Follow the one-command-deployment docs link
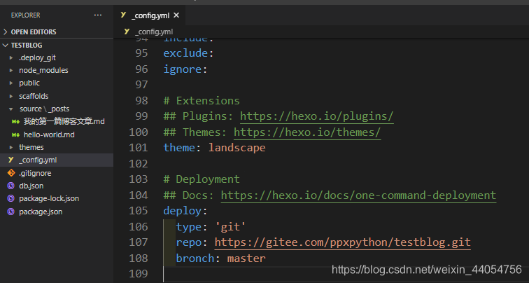529x283 pixels. click(358, 195)
